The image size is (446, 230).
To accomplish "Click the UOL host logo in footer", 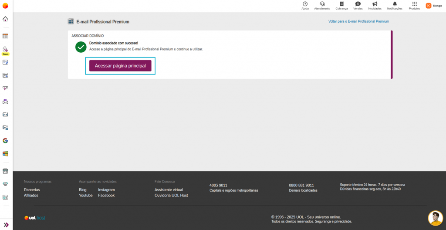I will [x=35, y=218].
